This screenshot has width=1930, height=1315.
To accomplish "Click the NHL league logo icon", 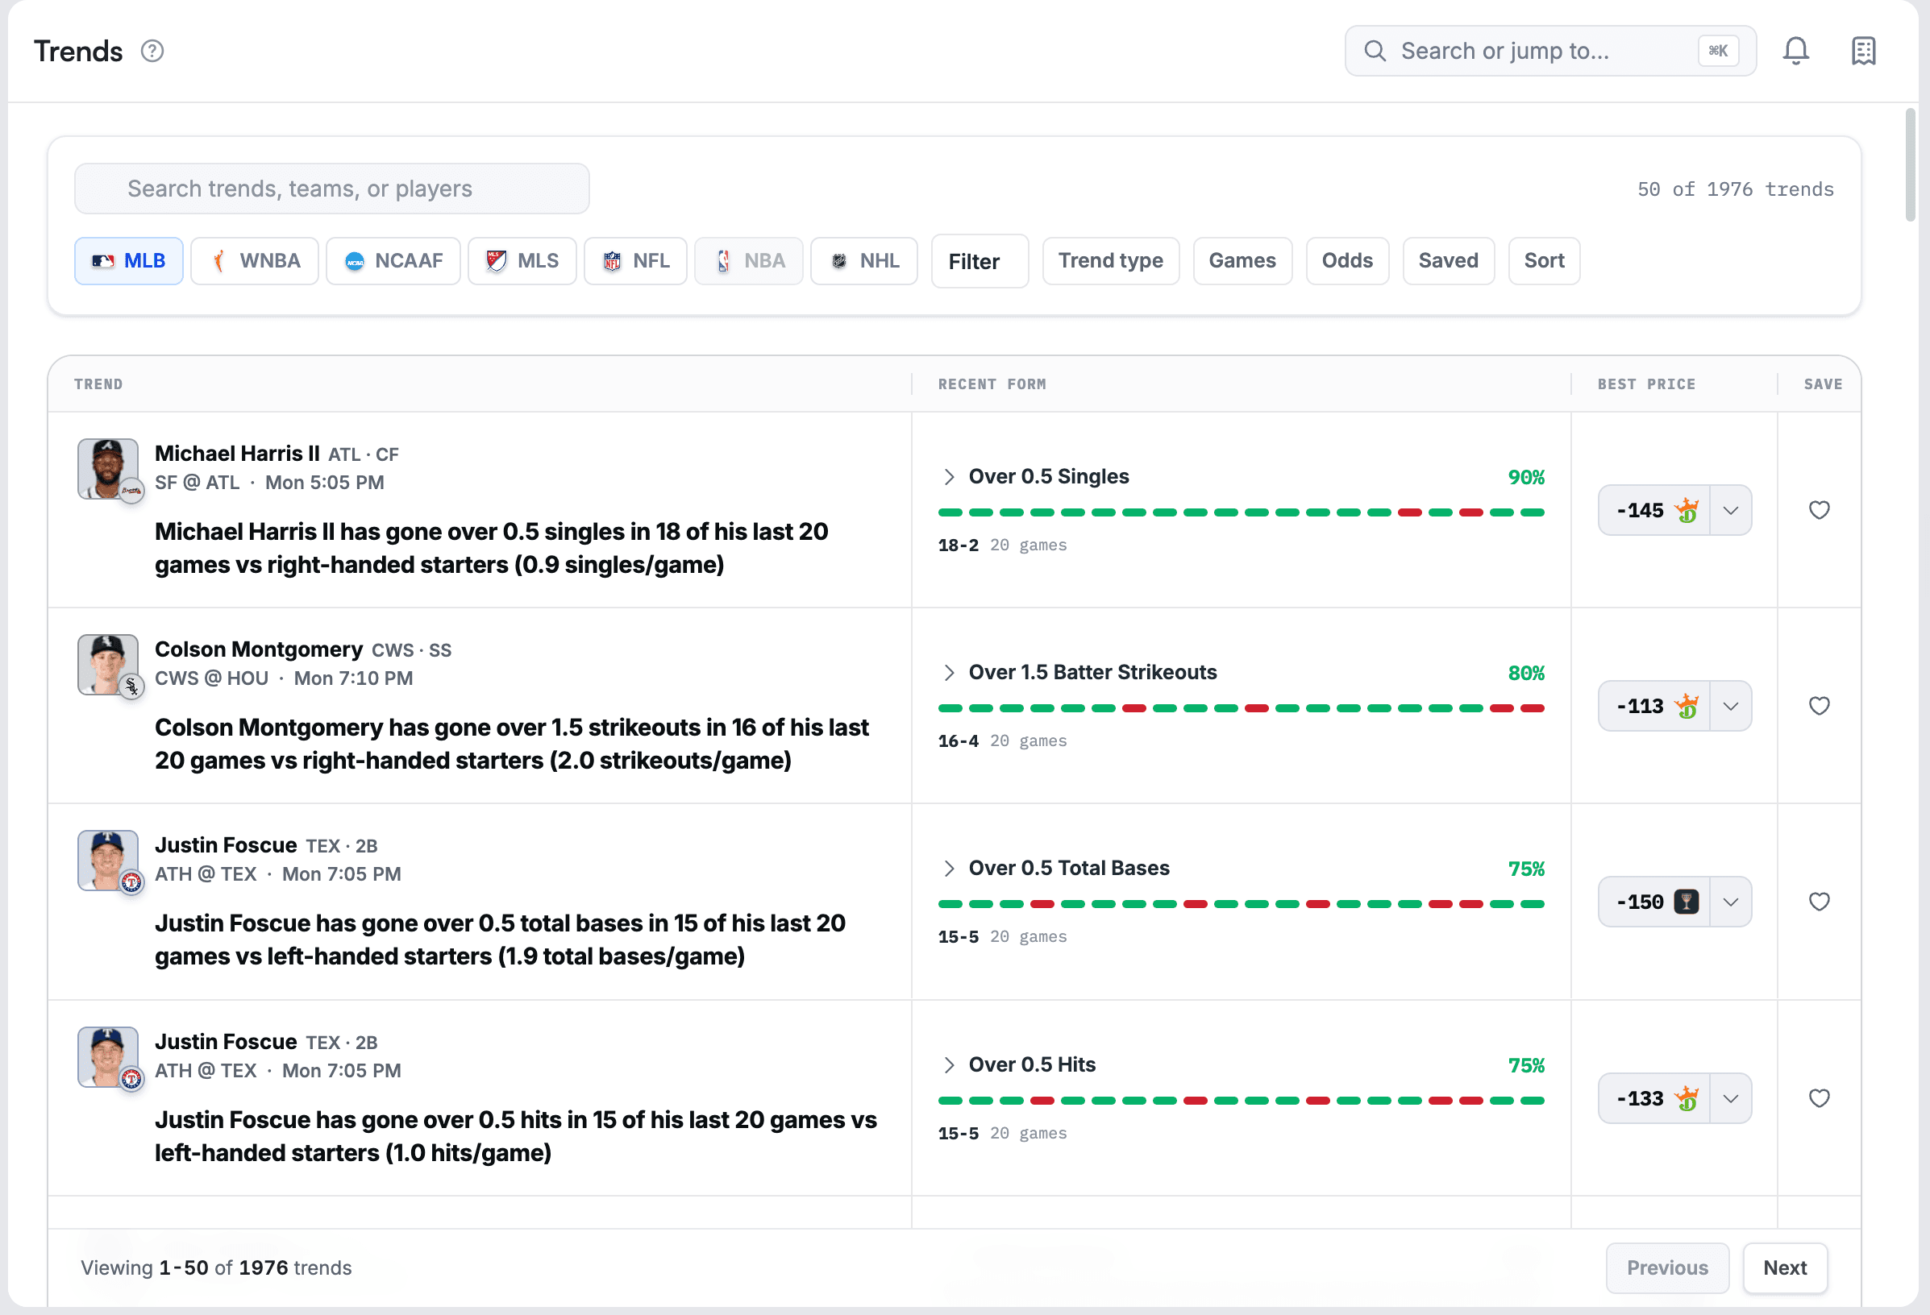I will tap(838, 261).
